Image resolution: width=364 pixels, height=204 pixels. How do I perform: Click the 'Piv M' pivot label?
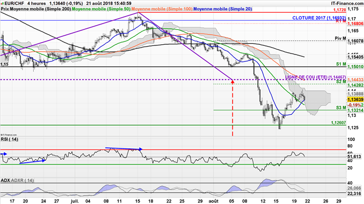tap(340, 38)
